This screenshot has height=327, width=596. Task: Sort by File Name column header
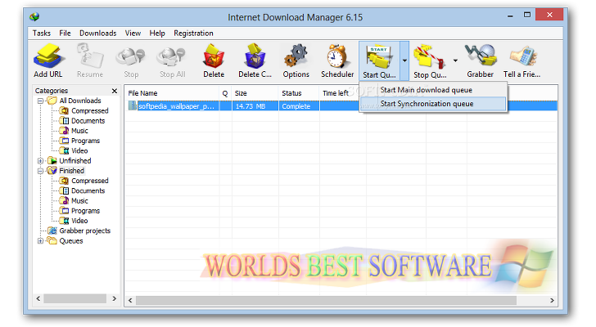[x=172, y=93]
